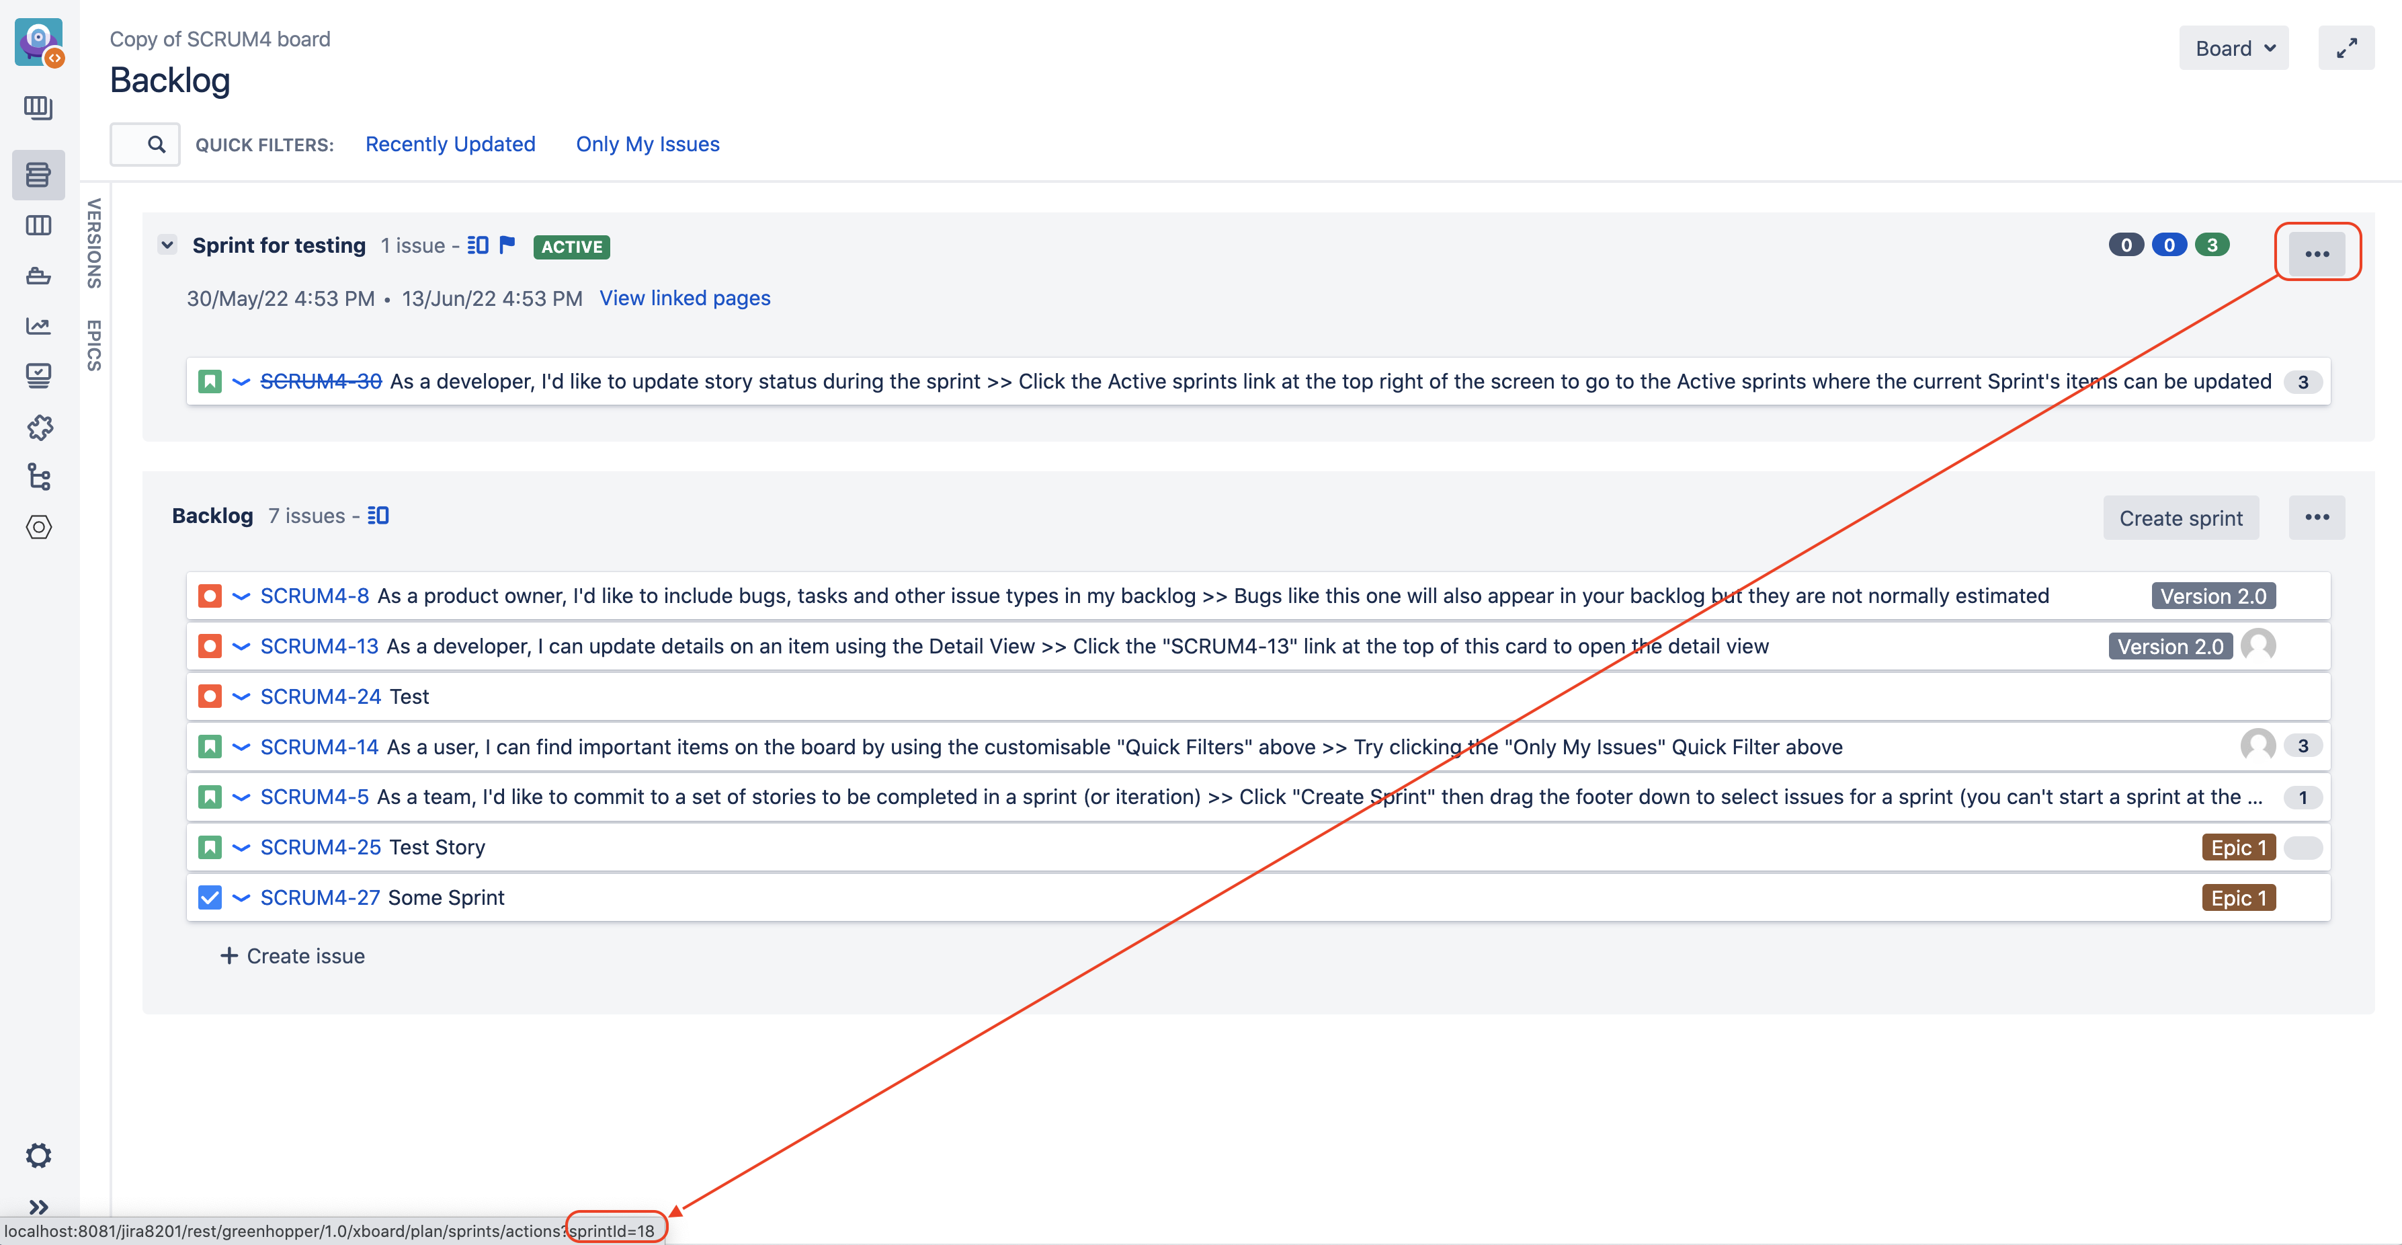Open Active sprints board icon in sidebar
2402x1245 pixels.
(38, 226)
